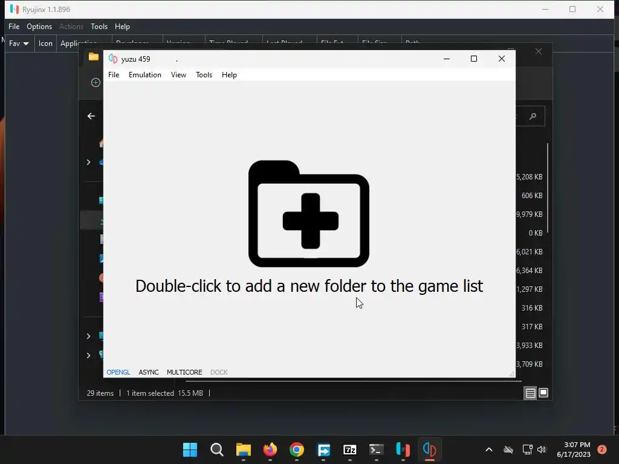Click the back arrow in File Explorer
Viewport: 619px width, 464px height.
pyautogui.click(x=91, y=116)
